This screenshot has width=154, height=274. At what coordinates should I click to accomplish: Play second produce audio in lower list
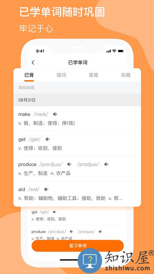100,232
